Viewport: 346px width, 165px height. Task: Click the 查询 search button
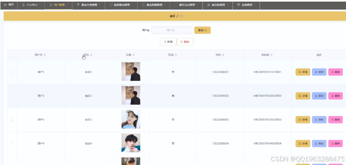(x=202, y=30)
